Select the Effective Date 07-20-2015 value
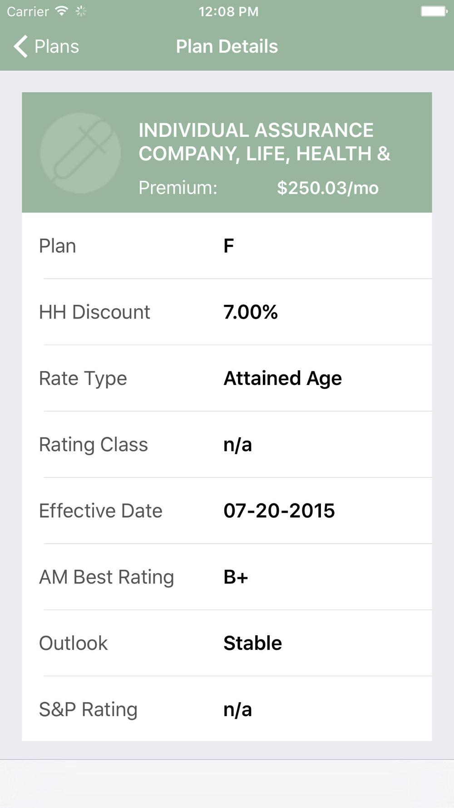The height and width of the screenshot is (808, 454). point(279,511)
